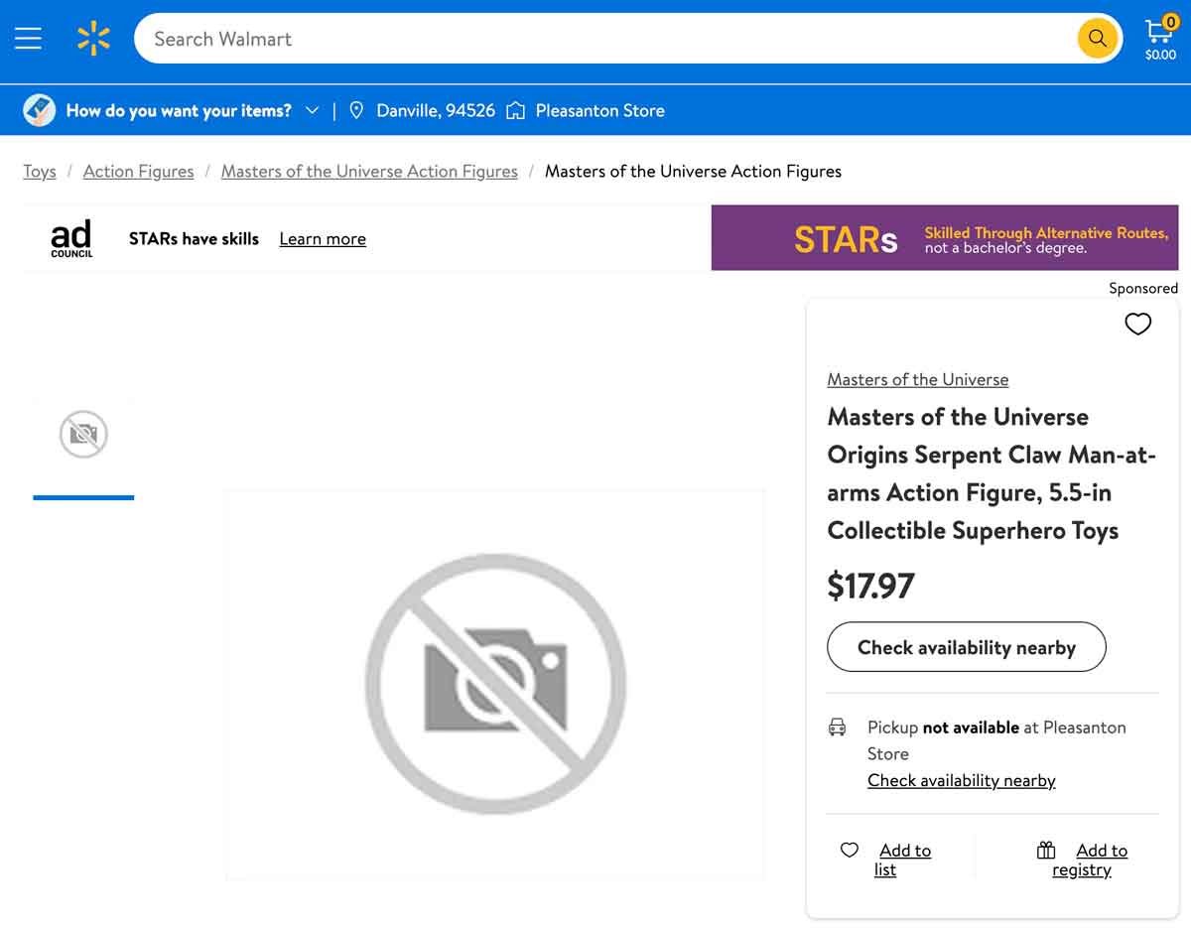The height and width of the screenshot is (928, 1191).
Task: Click the yellow search magnifier icon
Action: point(1097,38)
